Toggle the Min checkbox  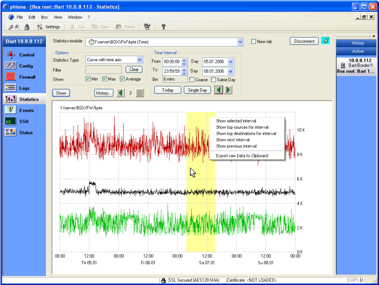(x=88, y=79)
